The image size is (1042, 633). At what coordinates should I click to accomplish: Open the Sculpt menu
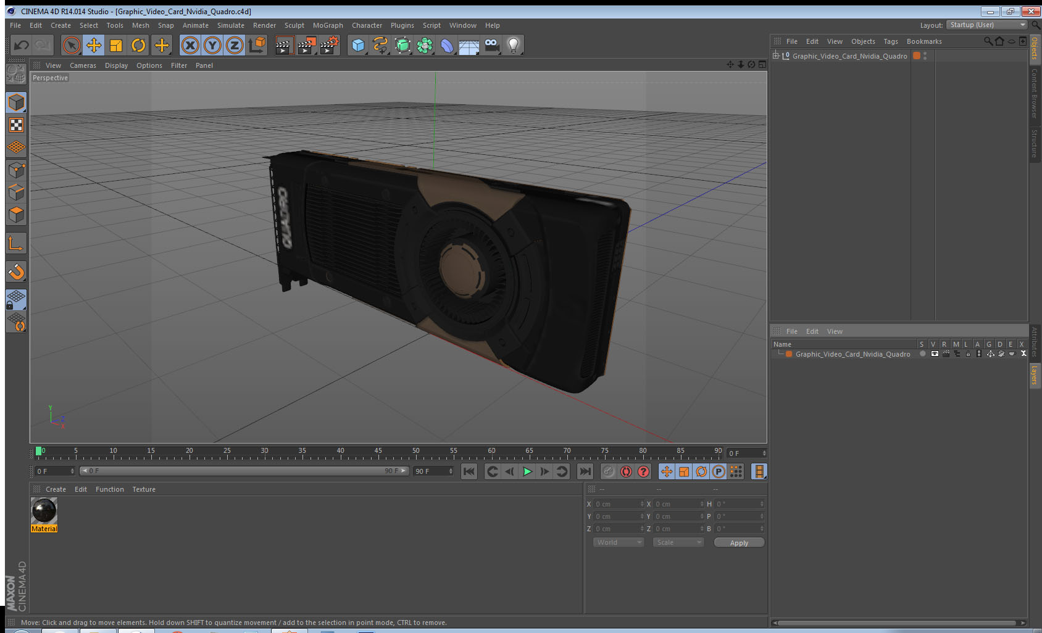click(x=294, y=25)
